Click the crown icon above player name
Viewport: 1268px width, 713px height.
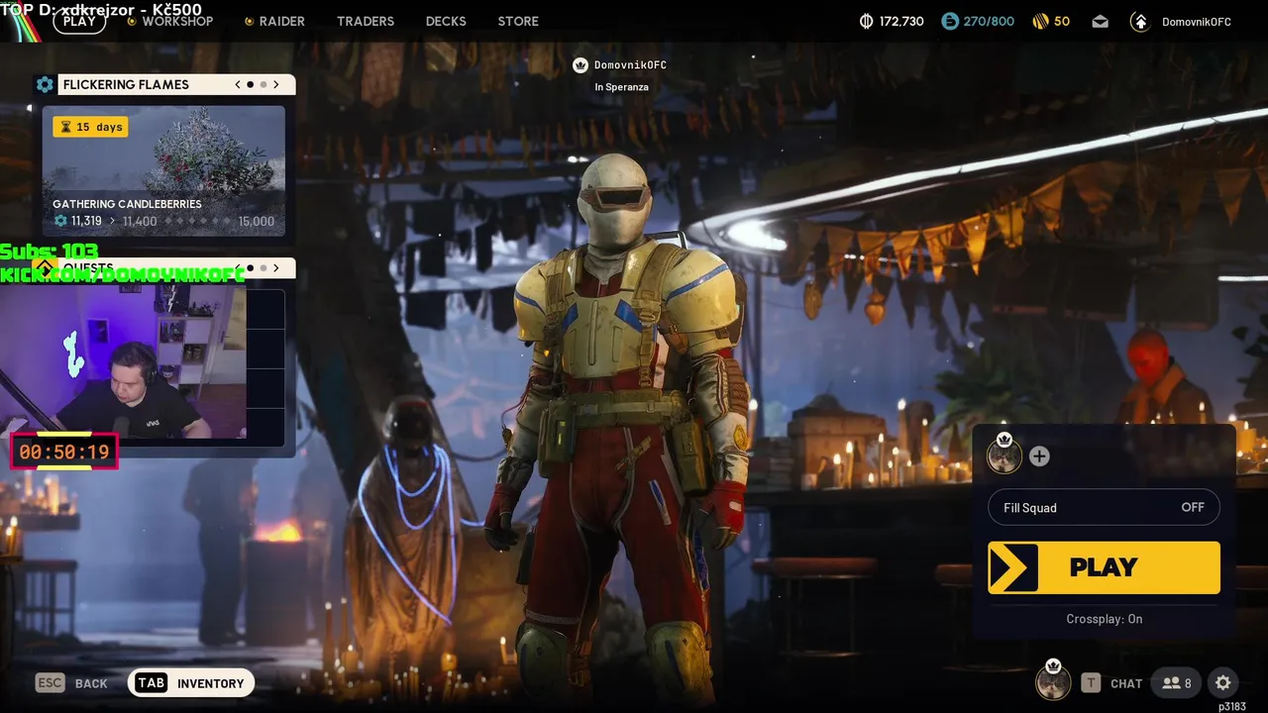click(581, 65)
